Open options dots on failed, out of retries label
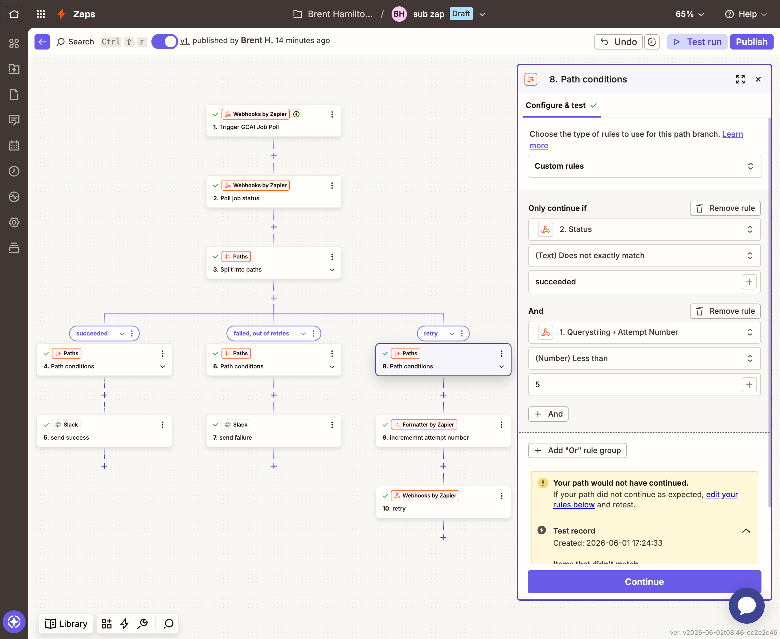The height and width of the screenshot is (639, 780). point(313,334)
